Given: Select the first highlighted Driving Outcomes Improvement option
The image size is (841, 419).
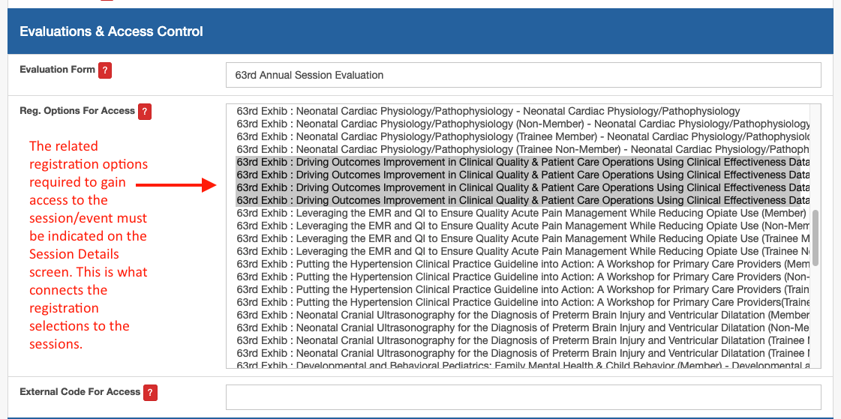Looking at the screenshot, I should click(523, 163).
